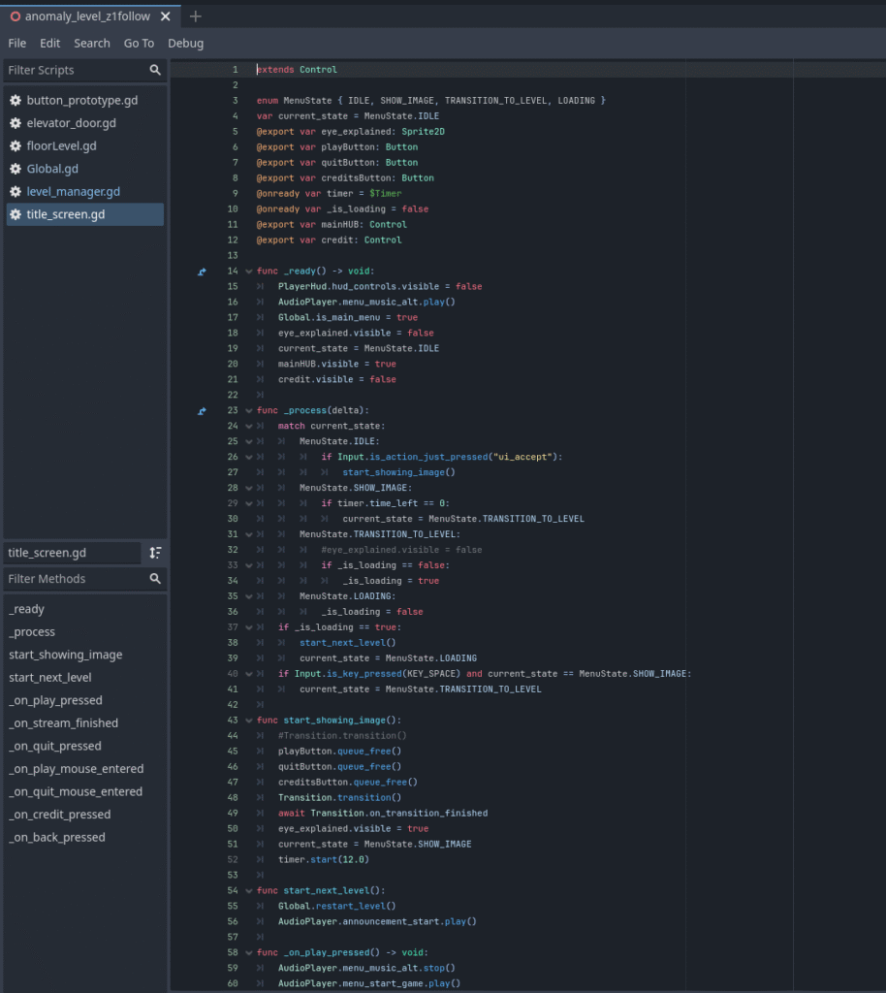Click the signal connection icon at line 14
The width and height of the screenshot is (886, 993).
(202, 272)
